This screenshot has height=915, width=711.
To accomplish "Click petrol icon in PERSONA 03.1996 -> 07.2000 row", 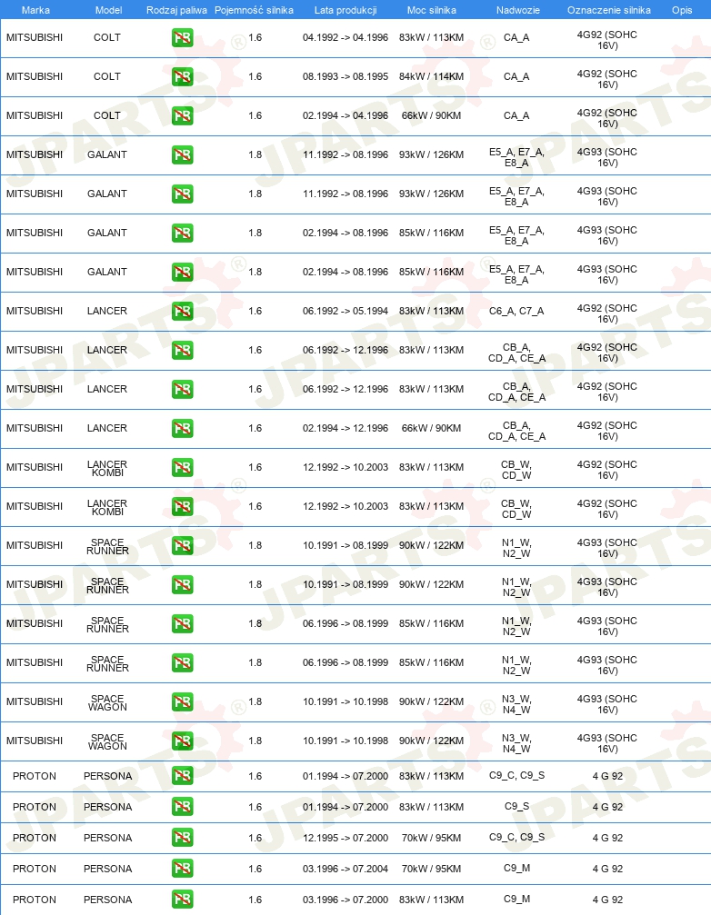I will pos(182,900).
